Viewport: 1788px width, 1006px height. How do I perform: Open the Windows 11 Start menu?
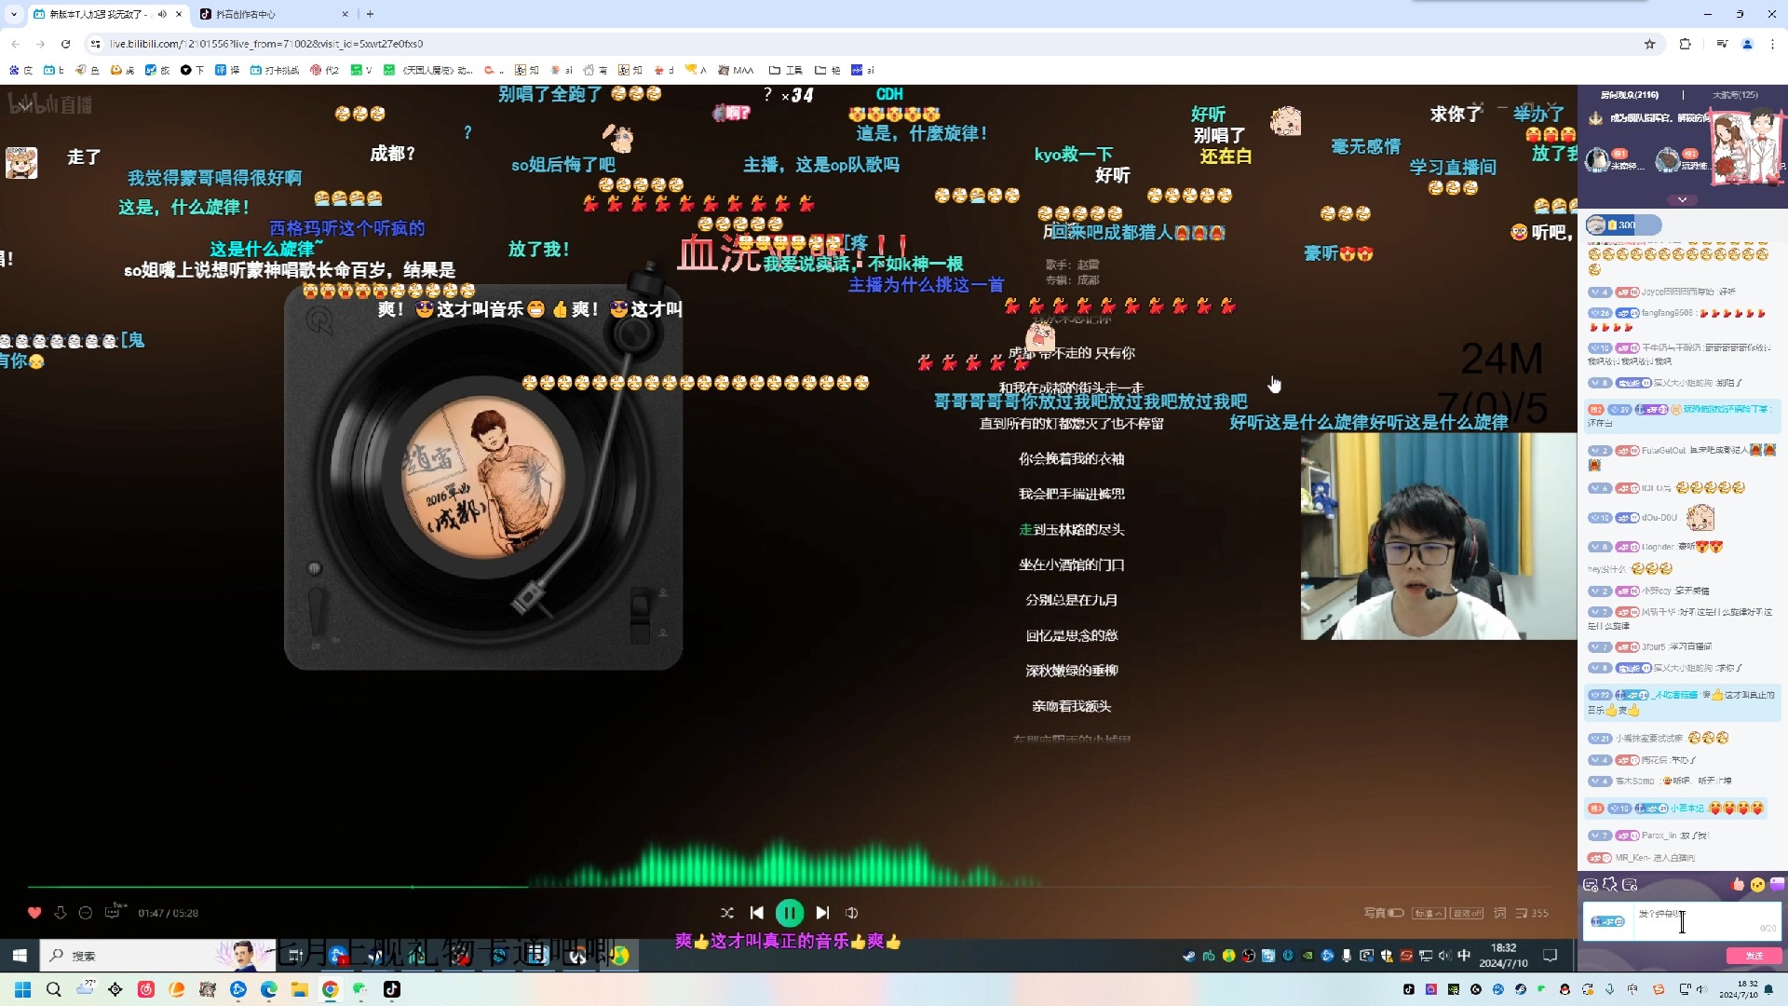point(22,989)
